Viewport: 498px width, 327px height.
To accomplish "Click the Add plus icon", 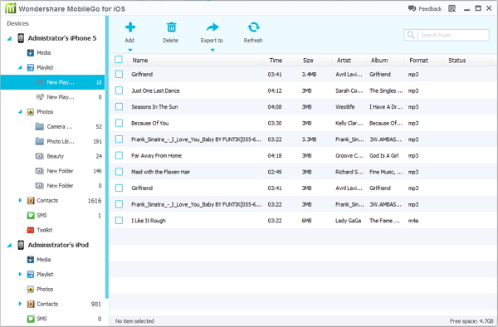I will tap(130, 27).
